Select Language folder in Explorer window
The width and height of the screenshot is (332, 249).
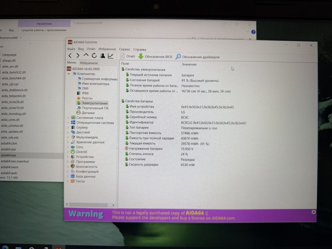(x=9, y=55)
